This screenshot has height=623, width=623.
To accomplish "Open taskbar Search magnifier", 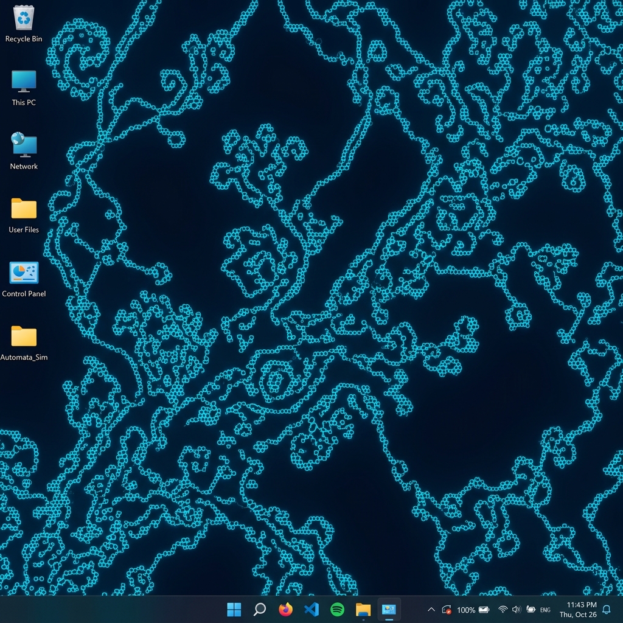I will [259, 609].
